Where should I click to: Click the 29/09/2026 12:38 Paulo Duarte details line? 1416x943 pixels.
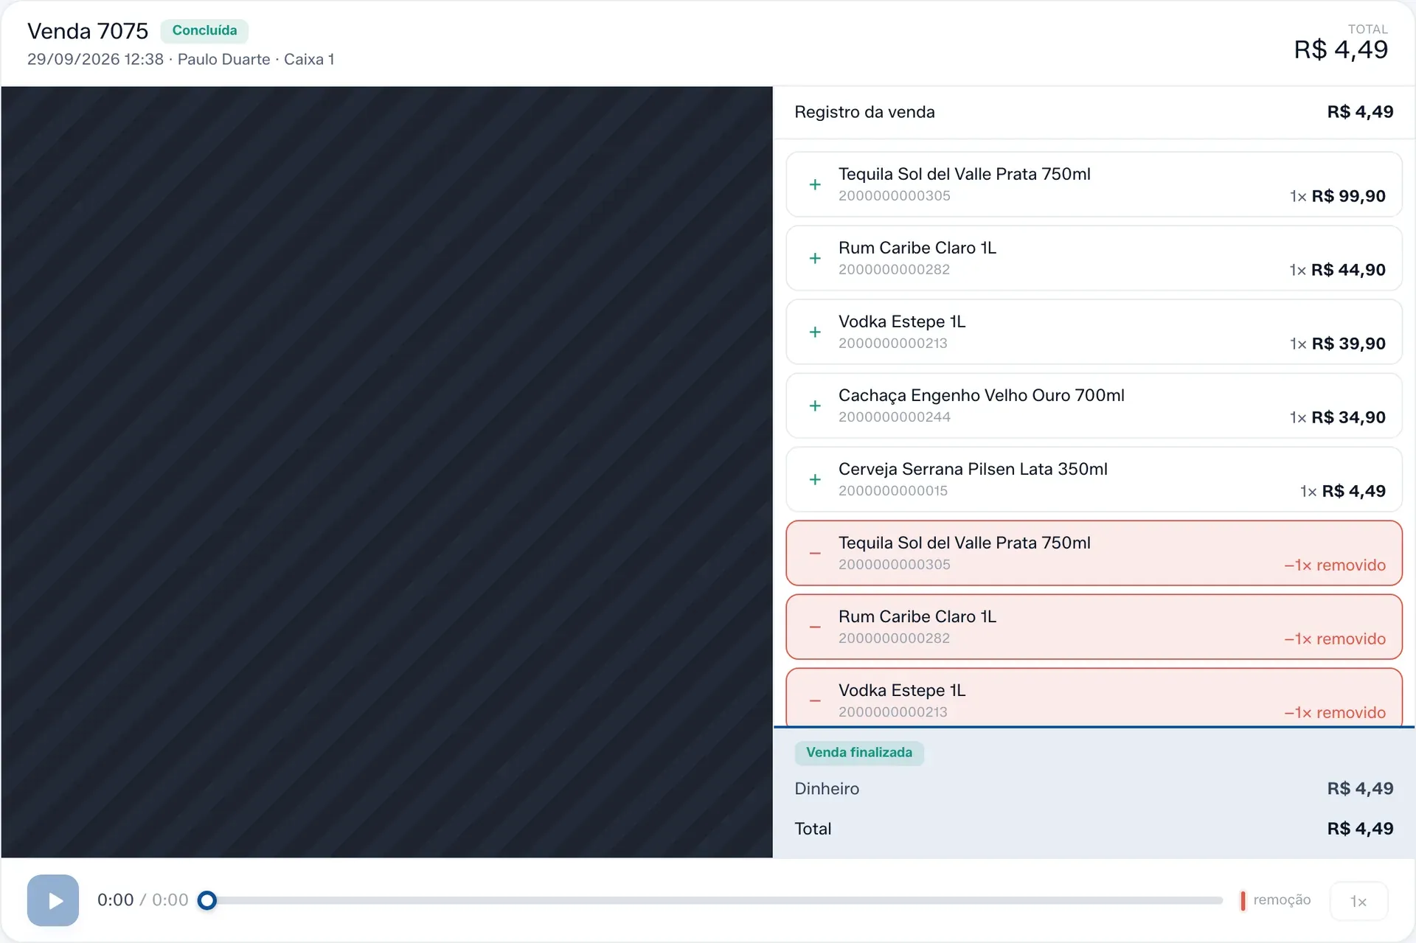click(181, 60)
